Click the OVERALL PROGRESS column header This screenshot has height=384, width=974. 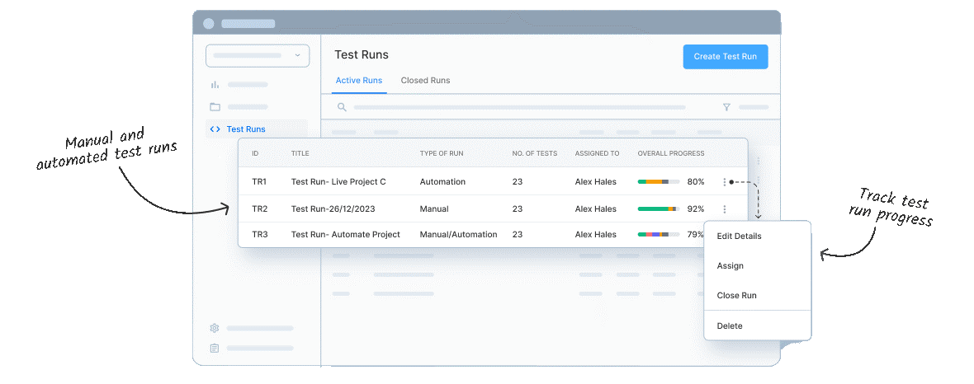671,153
